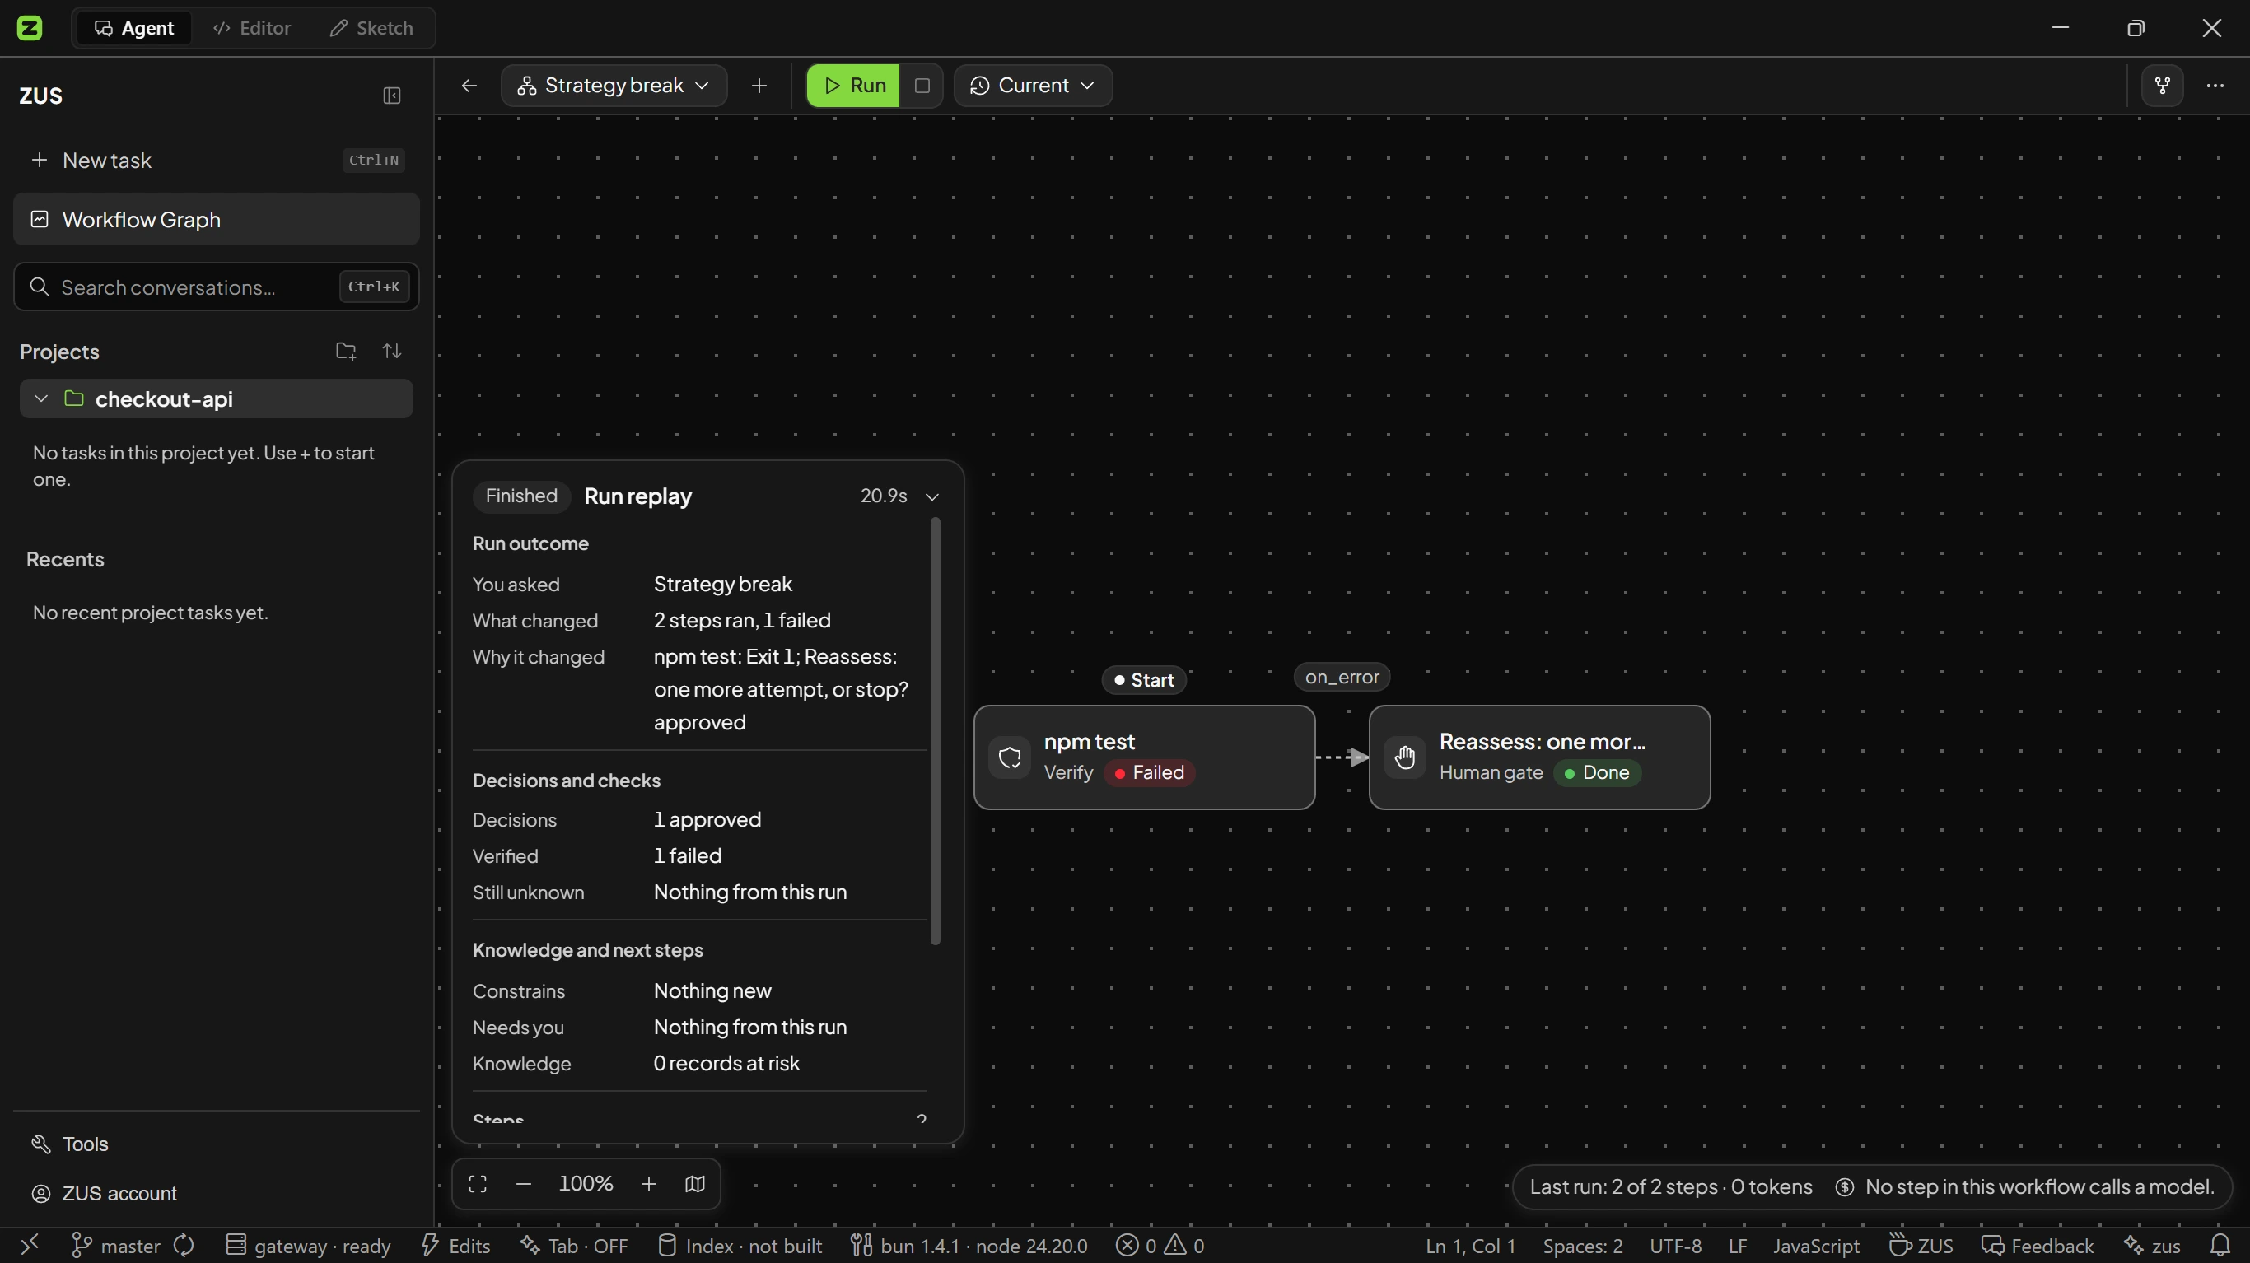Click the sync changes icon beside master
Screen dimensions: 2250x1263
pyautogui.click(x=184, y=1246)
